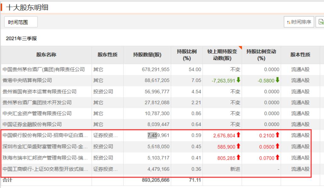
Task: Click the red up arrow beside 0.0500
Action: pyautogui.click(x=277, y=146)
